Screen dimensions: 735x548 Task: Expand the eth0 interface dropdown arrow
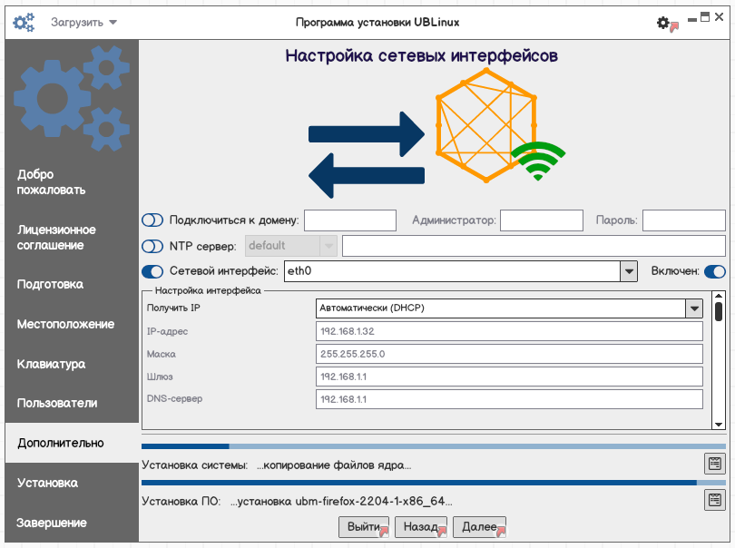(x=629, y=271)
